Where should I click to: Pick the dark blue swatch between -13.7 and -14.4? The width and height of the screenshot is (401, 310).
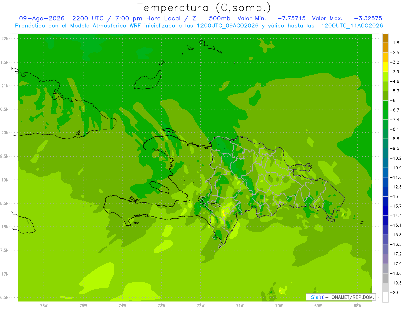point(385,211)
